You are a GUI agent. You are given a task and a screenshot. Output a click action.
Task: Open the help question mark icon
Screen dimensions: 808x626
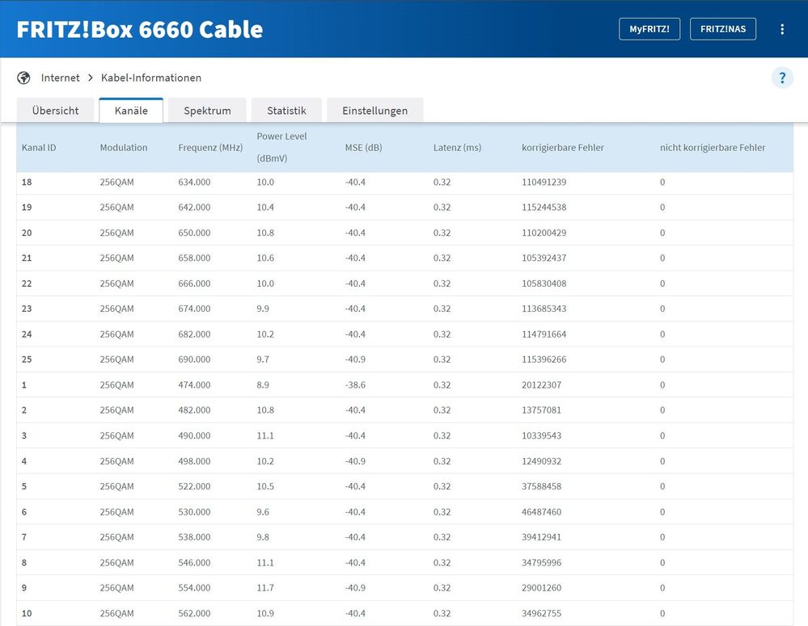[x=782, y=78]
